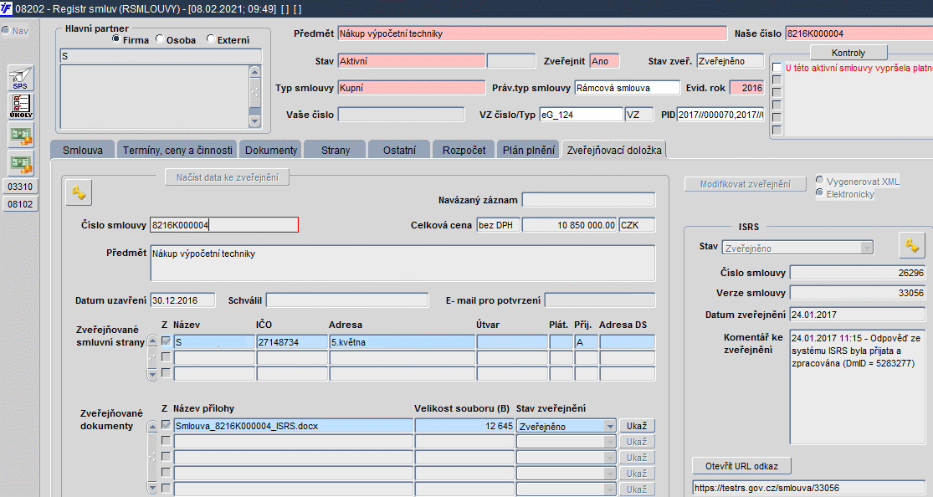Click the Modifikovat zveřejnění button
Viewport: 933px width, 497px height.
pyautogui.click(x=745, y=184)
